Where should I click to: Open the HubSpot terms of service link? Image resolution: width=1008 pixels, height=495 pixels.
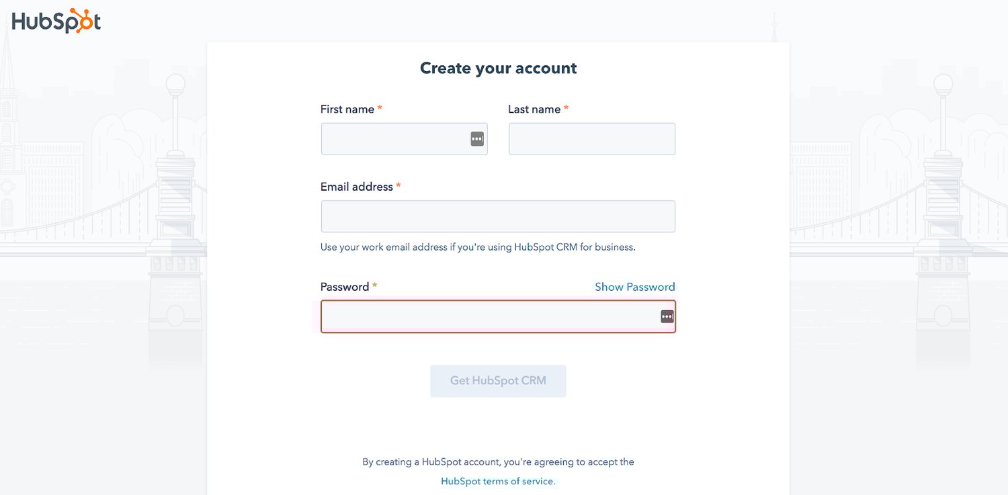498,482
